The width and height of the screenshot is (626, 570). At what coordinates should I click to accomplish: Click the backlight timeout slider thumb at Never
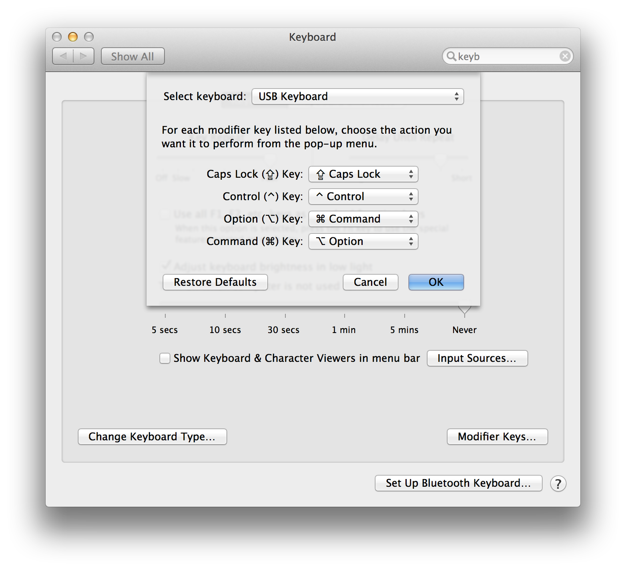coord(464,308)
